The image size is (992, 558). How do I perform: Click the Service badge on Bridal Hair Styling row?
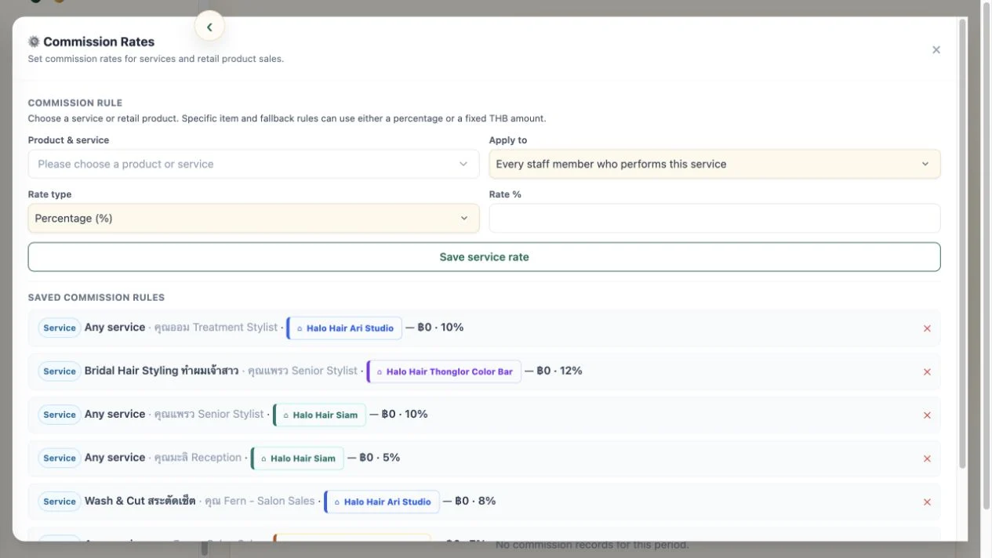(x=60, y=371)
